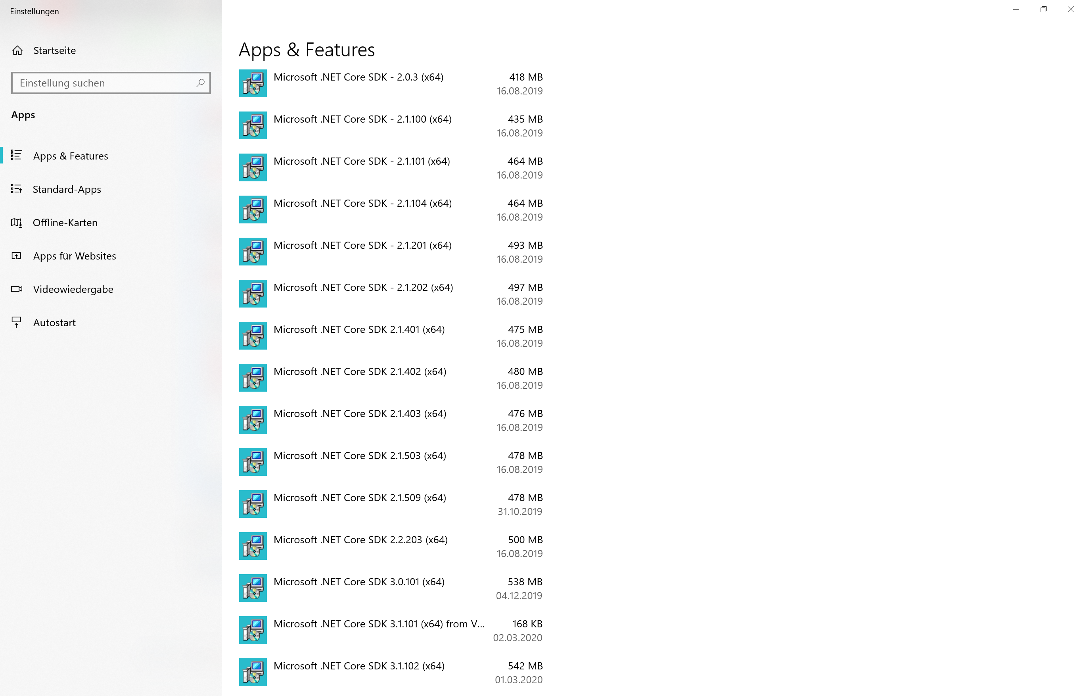This screenshot has height=696, width=1085.
Task: Open Autostart settings
Action: click(54, 322)
